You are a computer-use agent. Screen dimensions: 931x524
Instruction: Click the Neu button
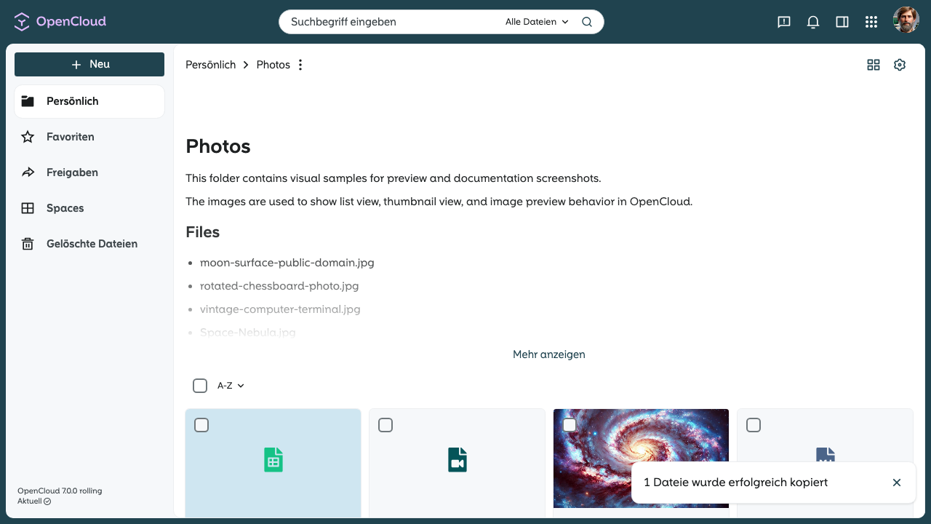coord(89,64)
